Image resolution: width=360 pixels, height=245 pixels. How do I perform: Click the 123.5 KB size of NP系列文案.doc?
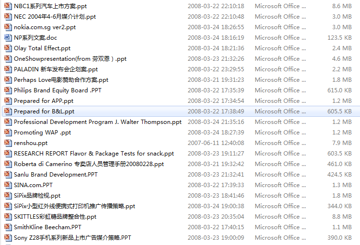(339, 38)
